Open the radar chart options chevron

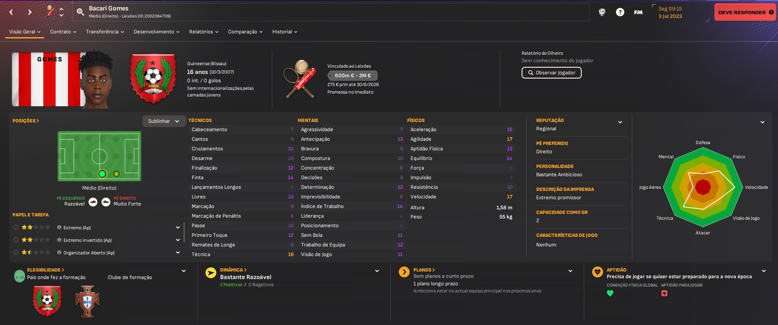tap(763, 122)
